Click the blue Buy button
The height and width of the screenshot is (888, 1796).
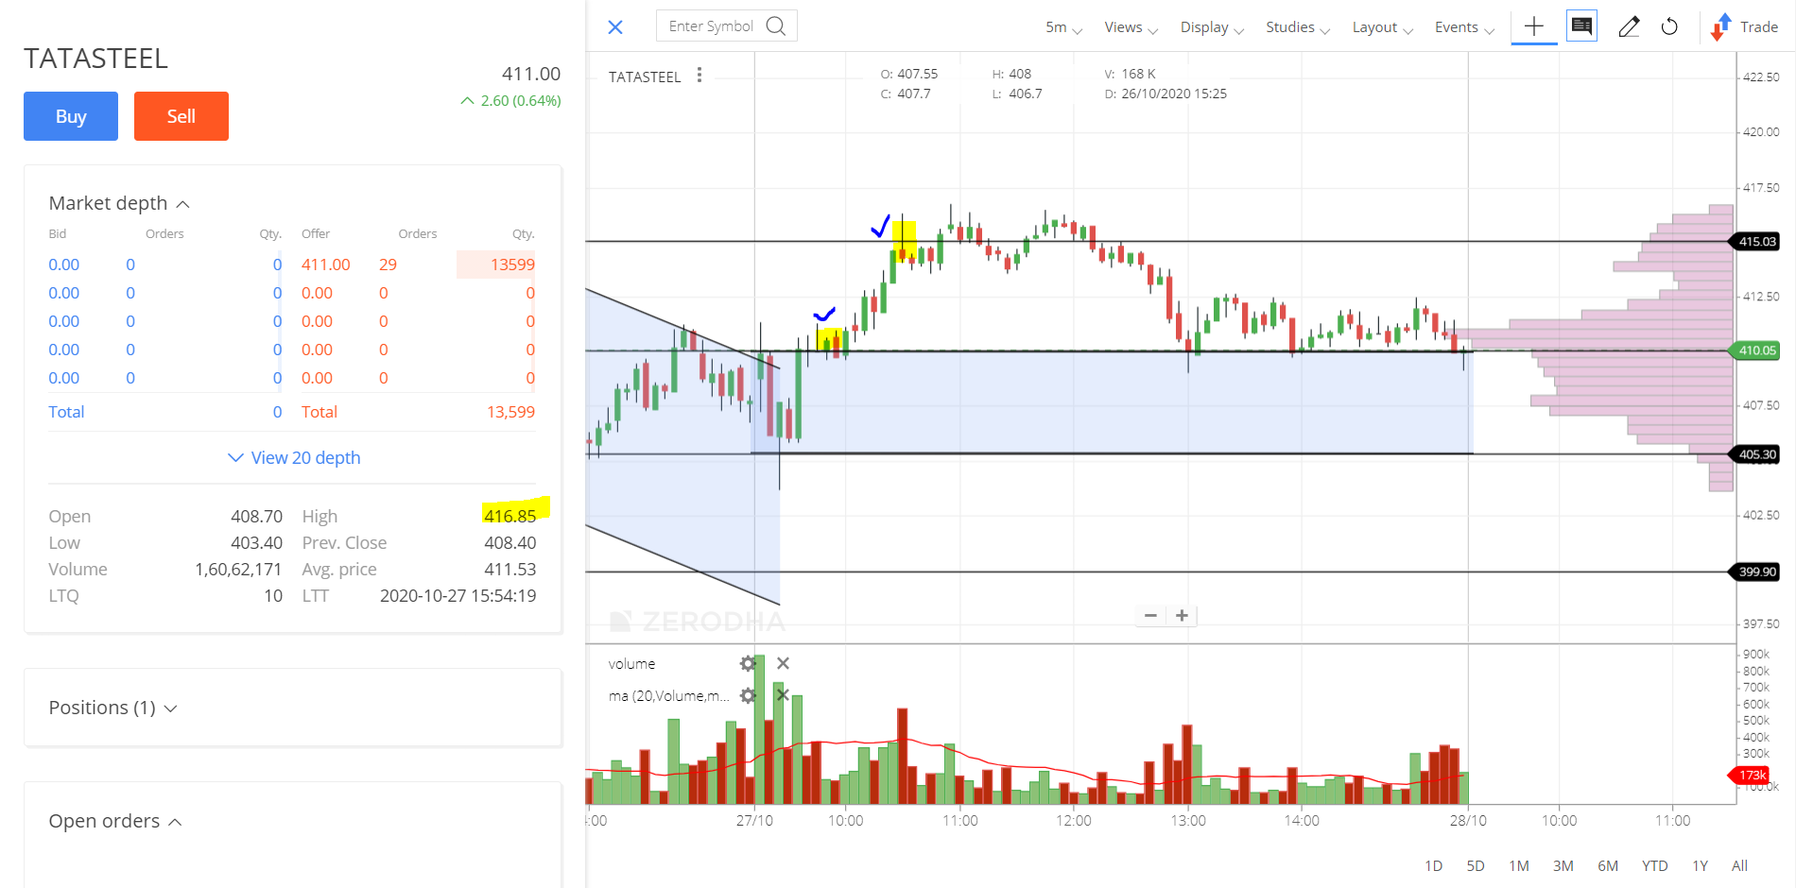click(x=71, y=116)
